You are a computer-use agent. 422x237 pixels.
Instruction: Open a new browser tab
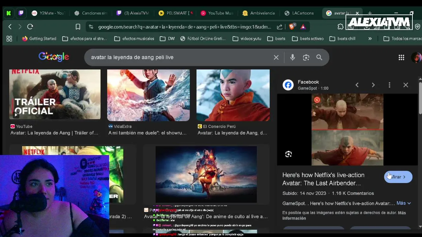(370, 13)
